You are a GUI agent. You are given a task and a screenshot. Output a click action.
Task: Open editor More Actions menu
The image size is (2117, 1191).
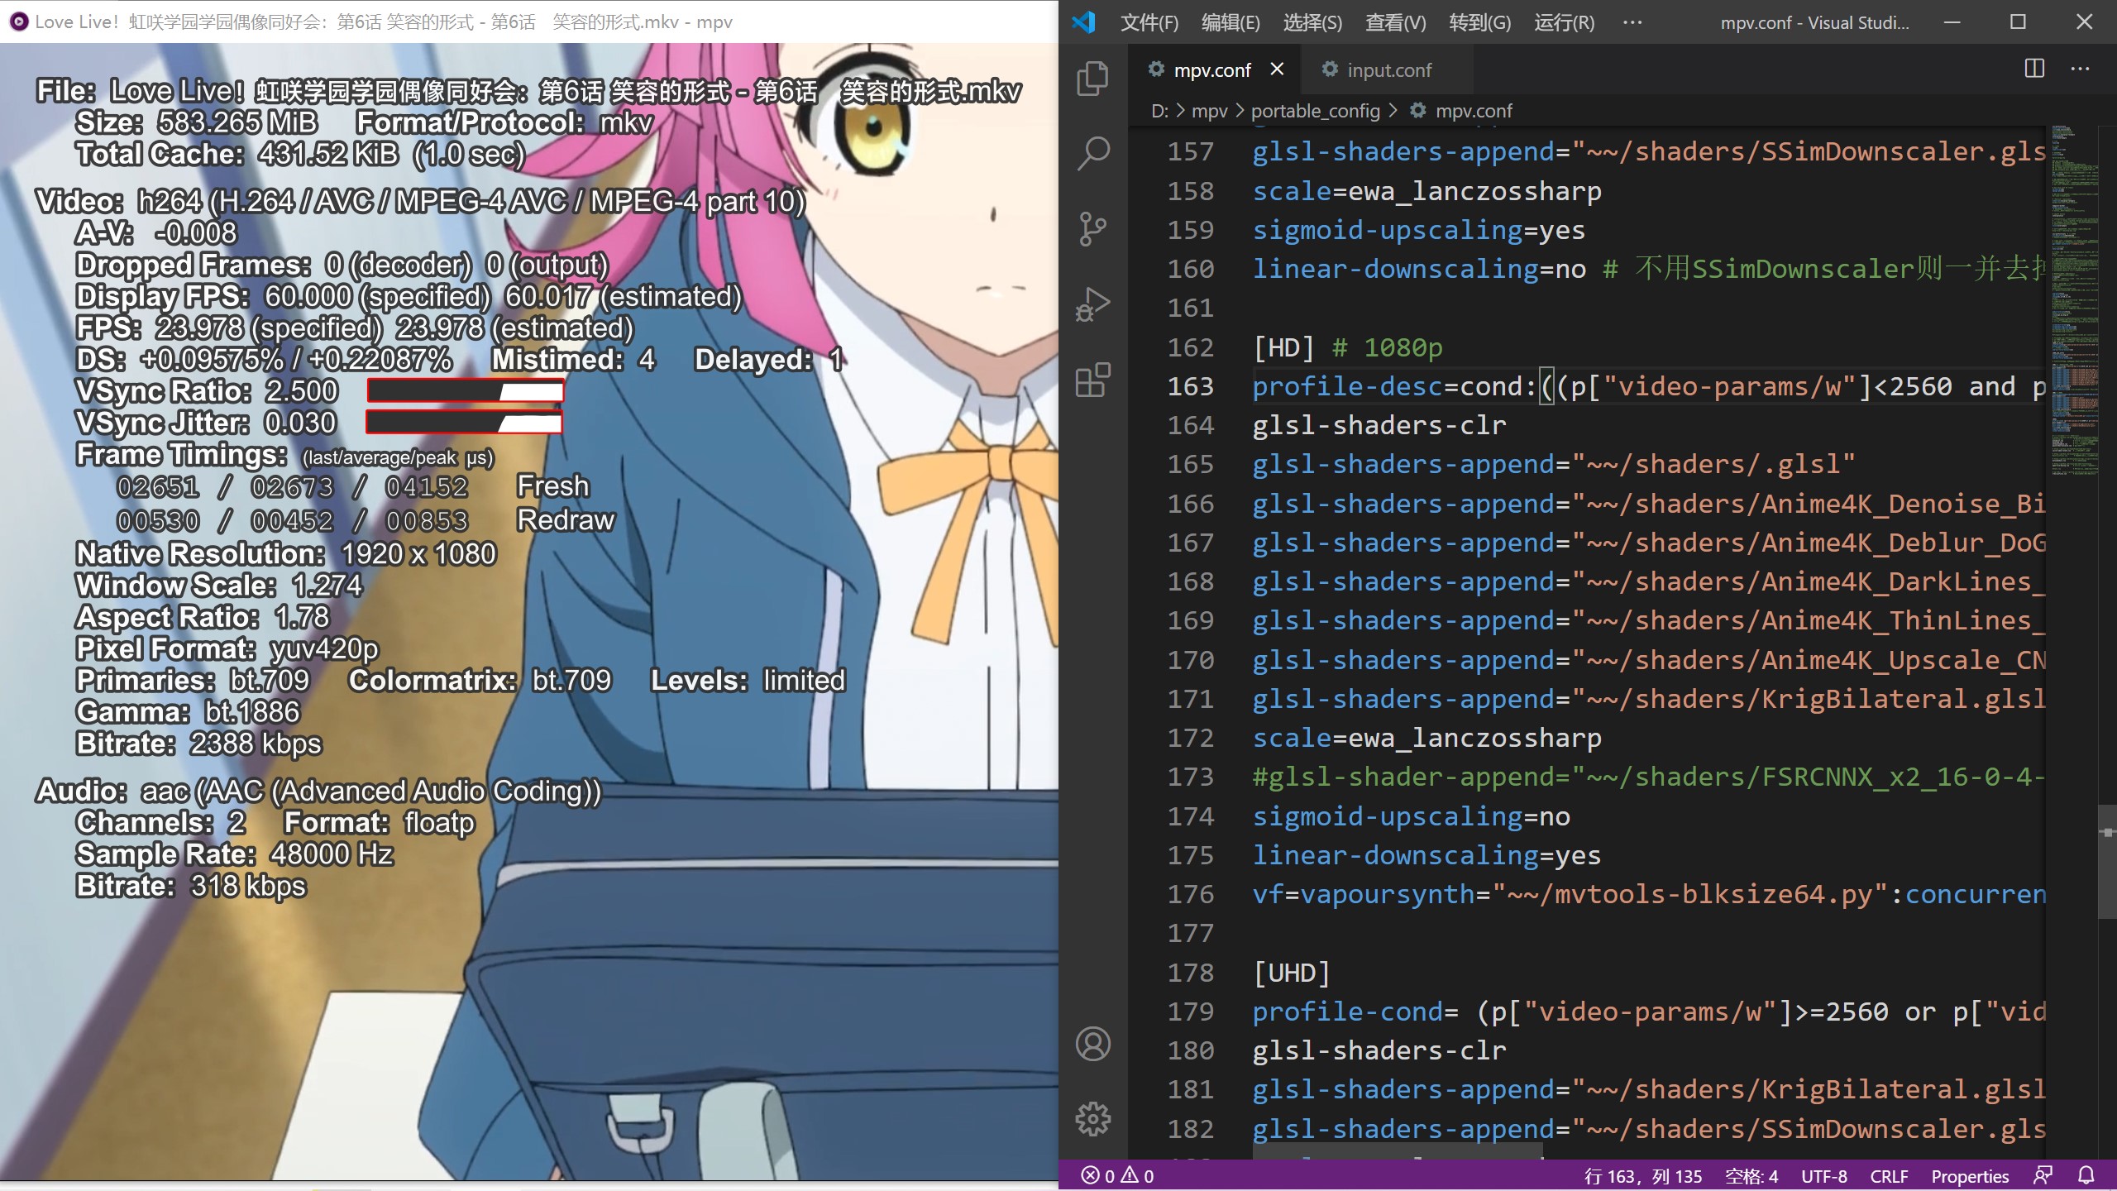[x=2080, y=69]
